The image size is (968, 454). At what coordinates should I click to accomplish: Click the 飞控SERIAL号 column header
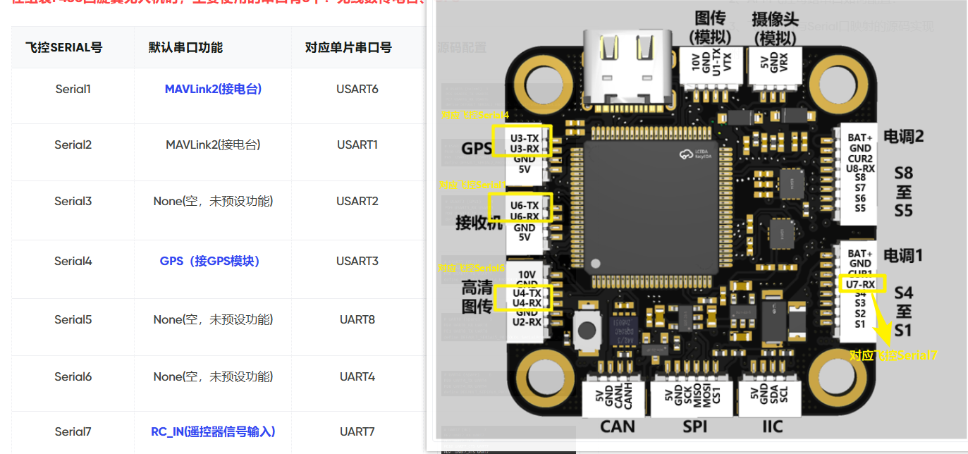tap(63, 47)
